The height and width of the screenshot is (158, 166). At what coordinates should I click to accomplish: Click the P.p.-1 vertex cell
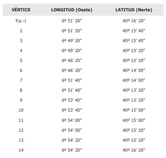pyautogui.click(x=21, y=21)
